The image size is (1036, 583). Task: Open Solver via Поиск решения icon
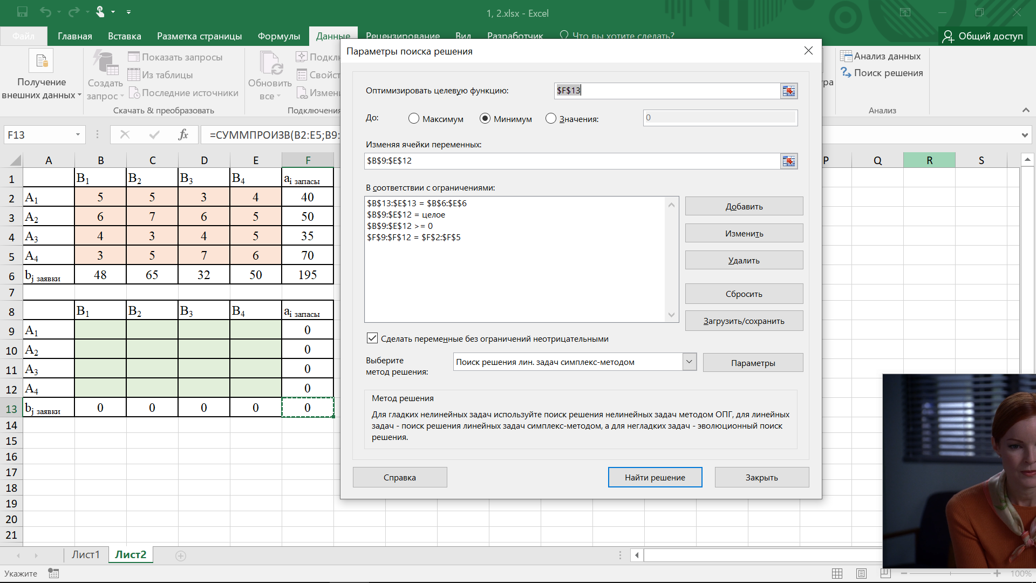click(x=846, y=73)
